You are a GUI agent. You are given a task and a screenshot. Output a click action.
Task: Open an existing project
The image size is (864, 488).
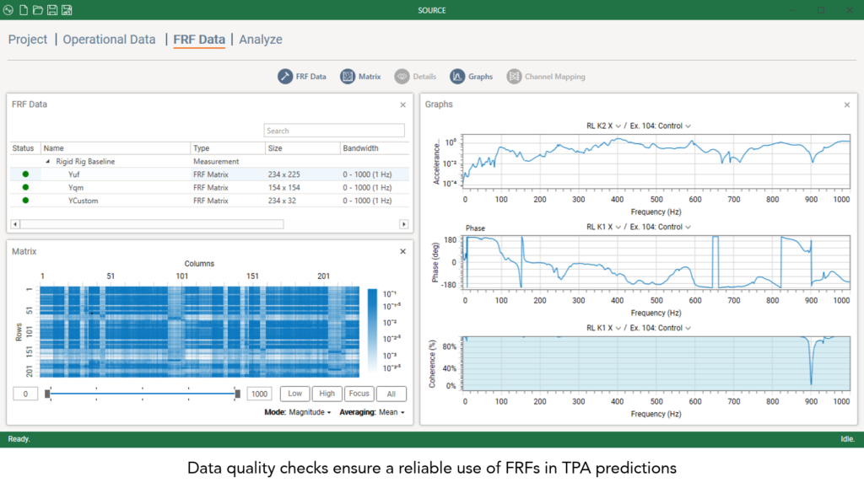[x=38, y=10]
